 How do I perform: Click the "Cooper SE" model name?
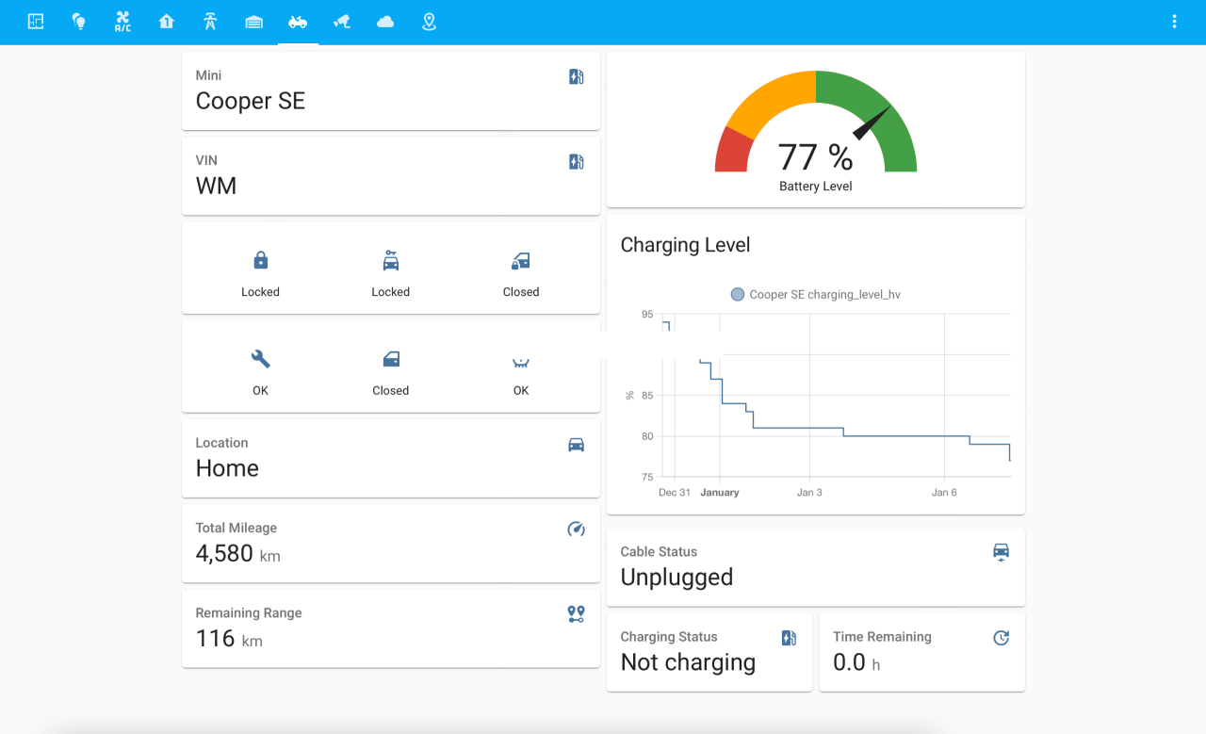click(x=251, y=101)
